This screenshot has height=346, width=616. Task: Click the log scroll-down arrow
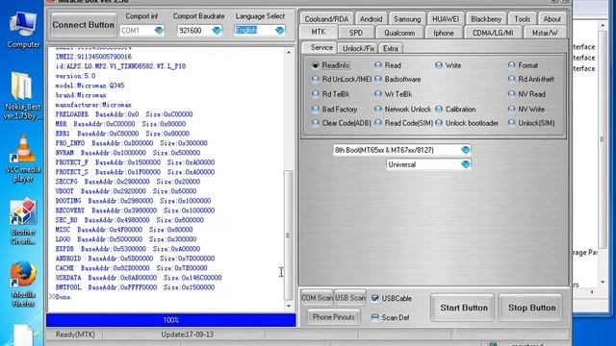tap(289, 306)
